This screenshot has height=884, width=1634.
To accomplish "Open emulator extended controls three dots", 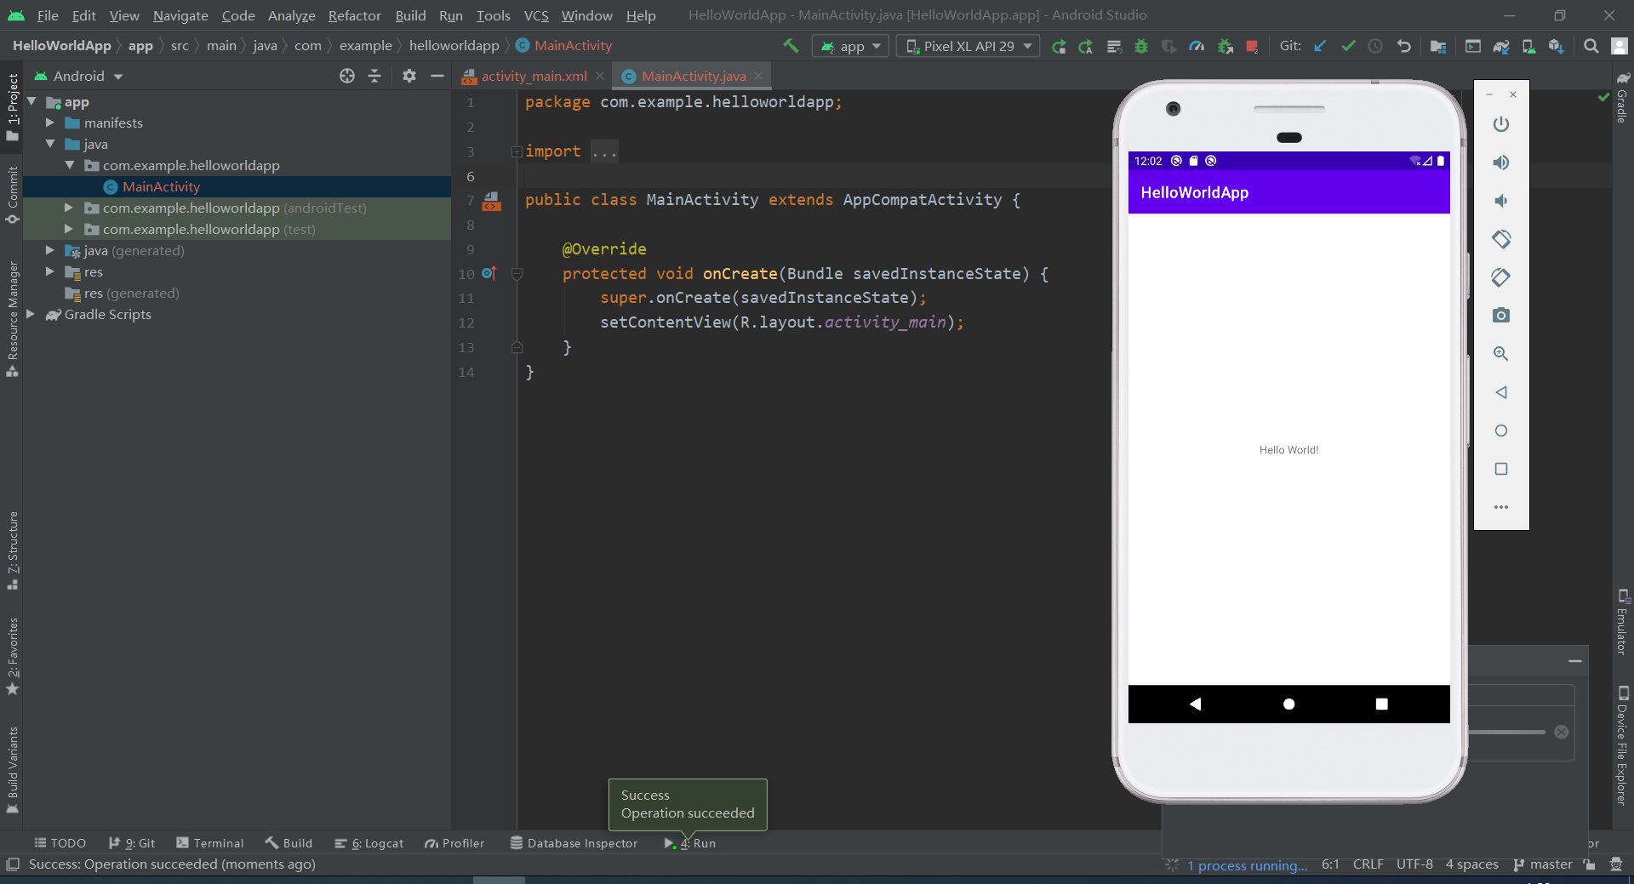I will [x=1501, y=507].
